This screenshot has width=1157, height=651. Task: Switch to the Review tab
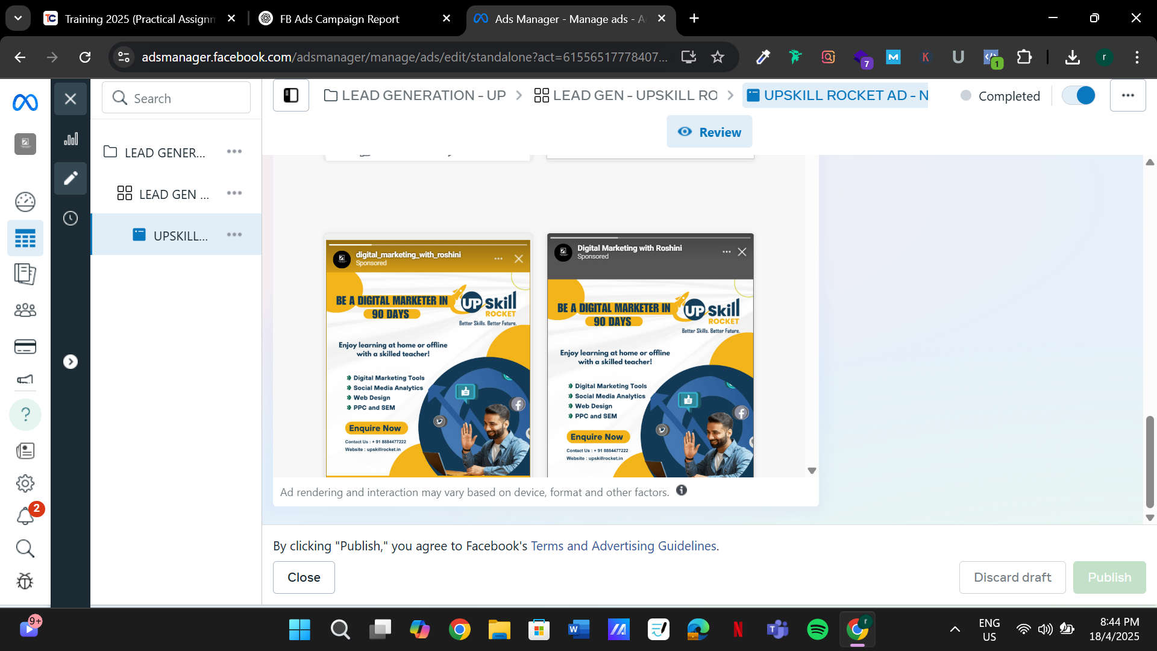tap(709, 132)
